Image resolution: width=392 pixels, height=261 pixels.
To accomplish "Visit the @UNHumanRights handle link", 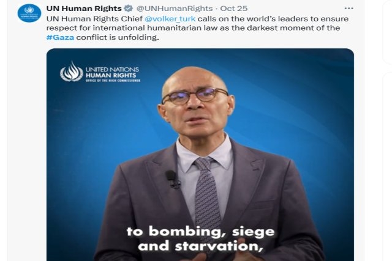I will coord(175,8).
